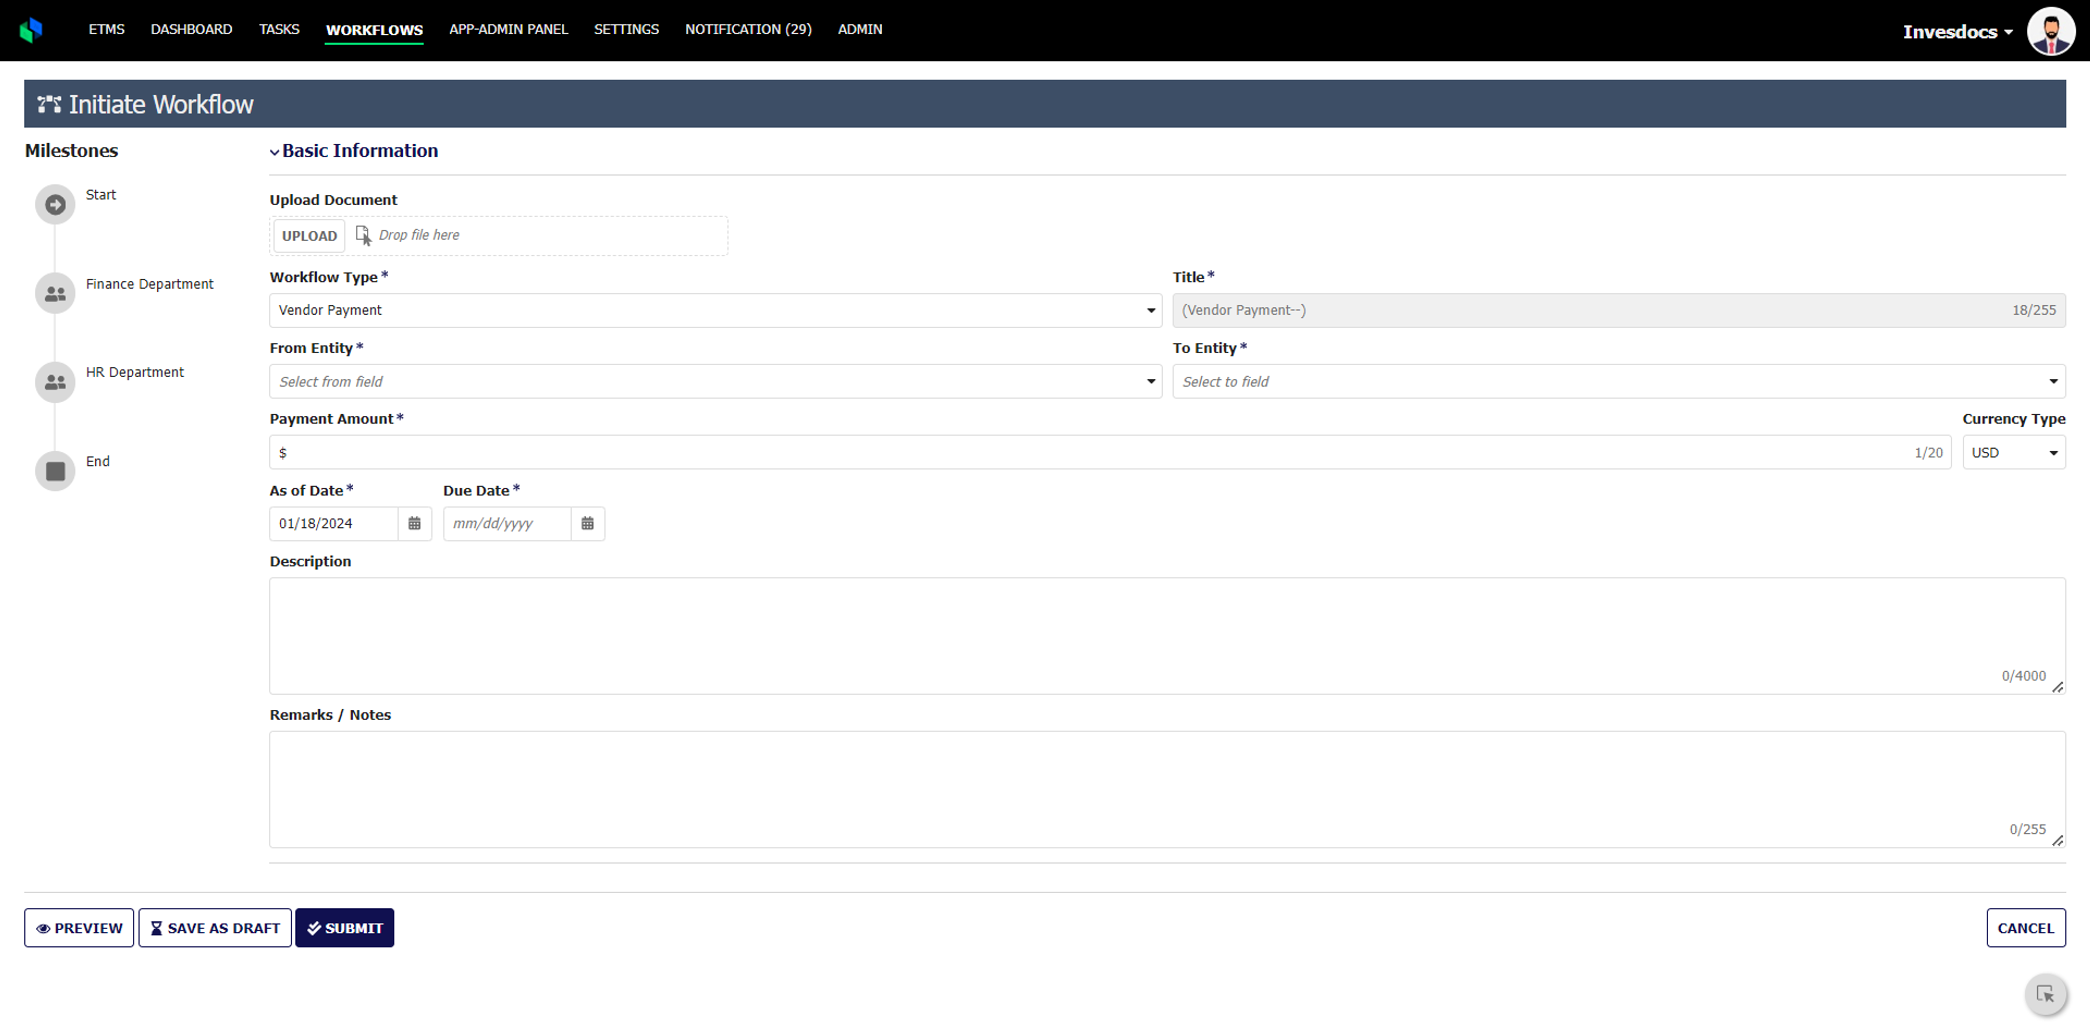
Task: Click Save As Draft button
Action: point(215,927)
